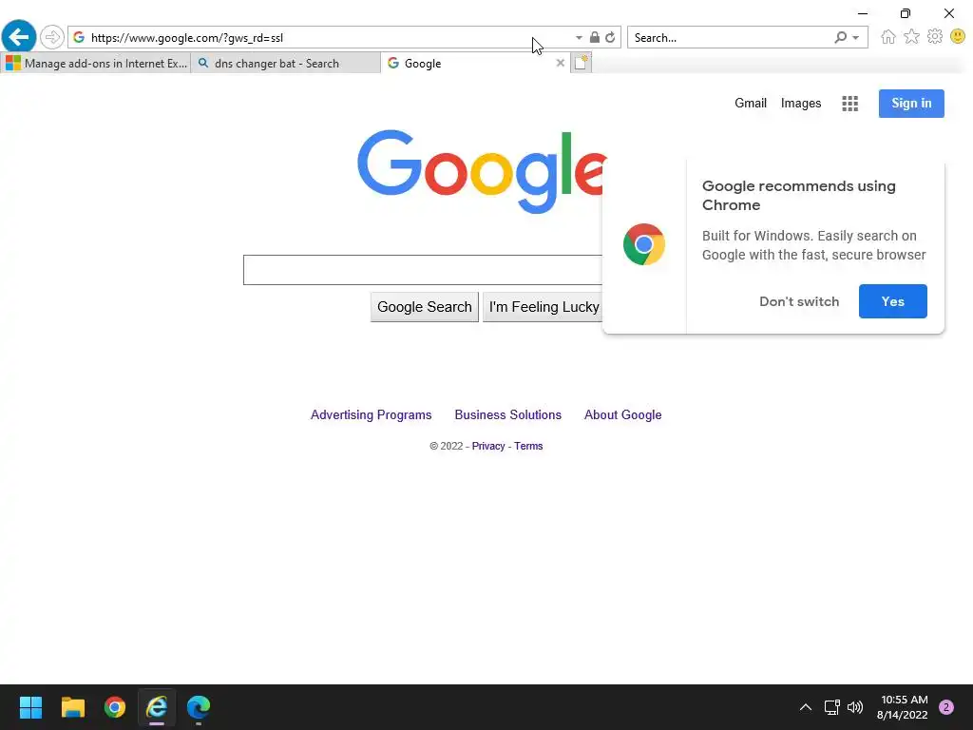Open the Google apps grid icon
This screenshot has width=973, height=730.
coord(849,104)
